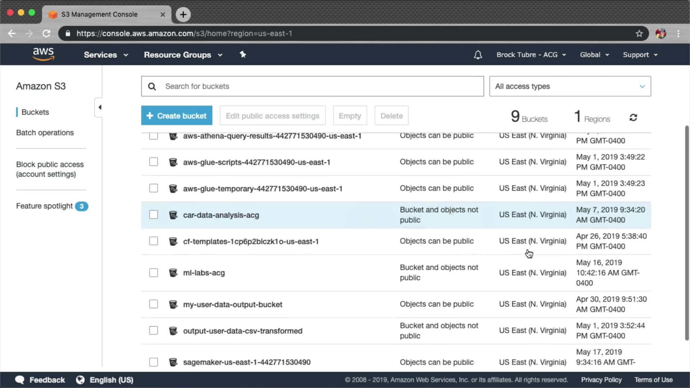This screenshot has width=690, height=388.
Task: Open the browser profile avatar
Action: tap(661, 33)
